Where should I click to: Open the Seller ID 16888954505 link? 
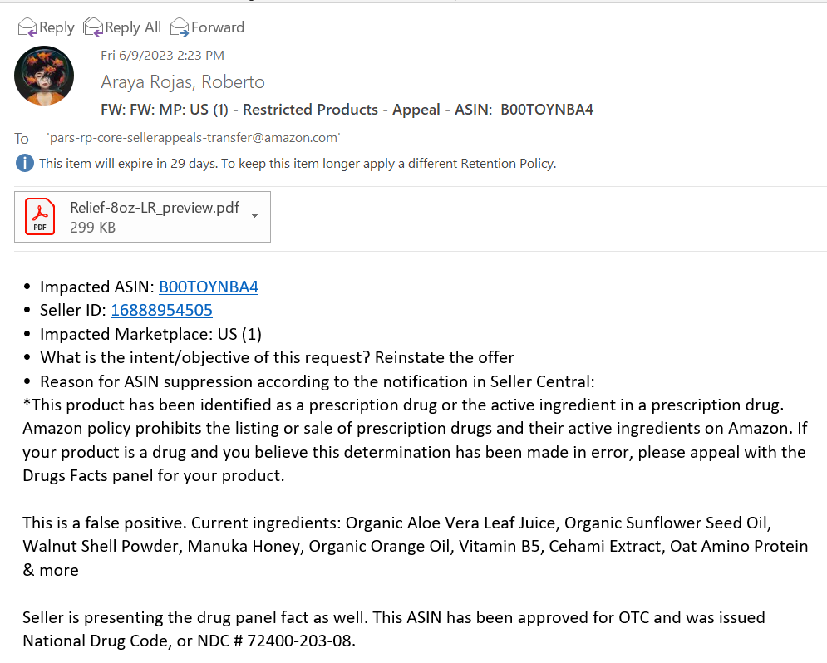pos(161,310)
